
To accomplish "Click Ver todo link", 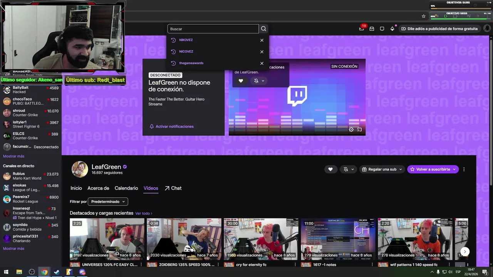I will [x=144, y=213].
